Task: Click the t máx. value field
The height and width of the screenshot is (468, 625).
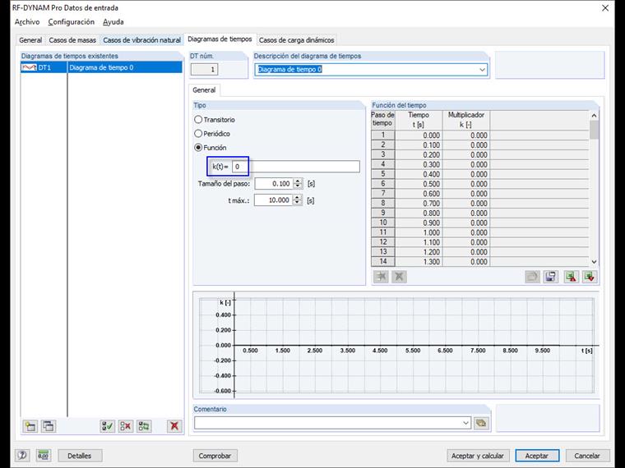Action: pos(273,200)
